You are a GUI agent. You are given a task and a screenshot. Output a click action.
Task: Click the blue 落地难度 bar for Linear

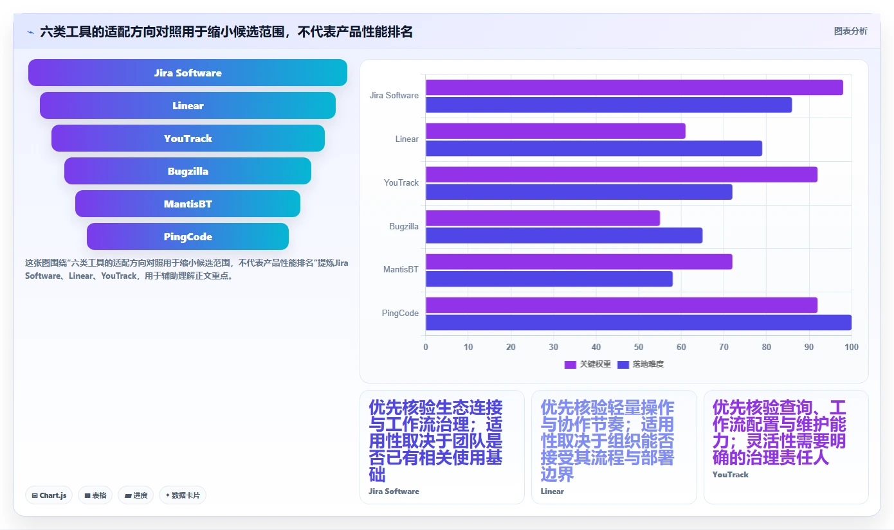[x=594, y=148]
